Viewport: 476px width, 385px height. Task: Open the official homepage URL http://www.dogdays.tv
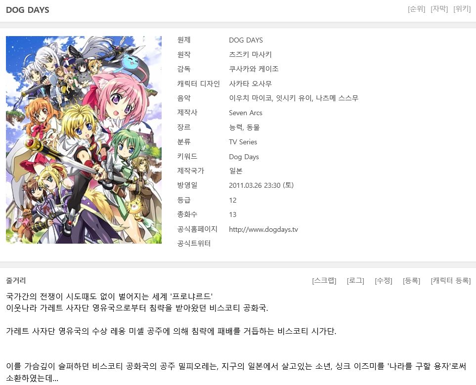point(263,229)
